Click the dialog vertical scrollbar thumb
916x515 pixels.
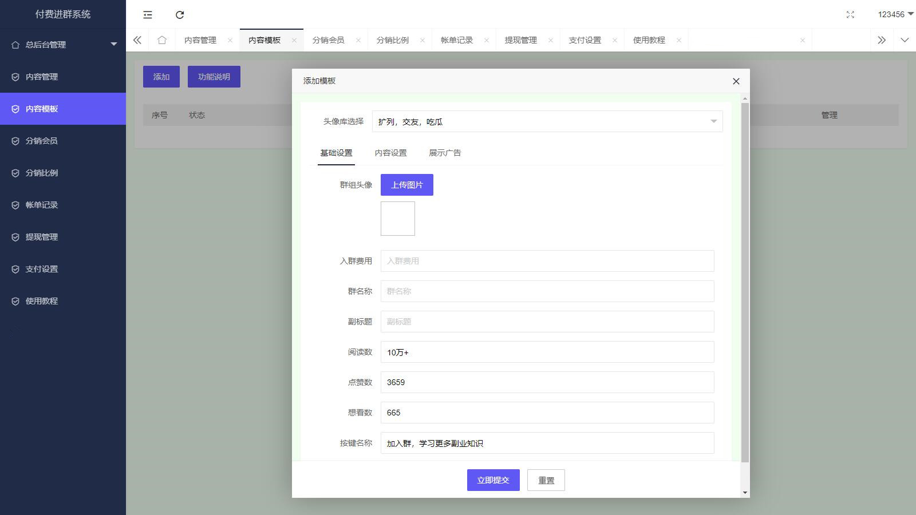coord(745,283)
